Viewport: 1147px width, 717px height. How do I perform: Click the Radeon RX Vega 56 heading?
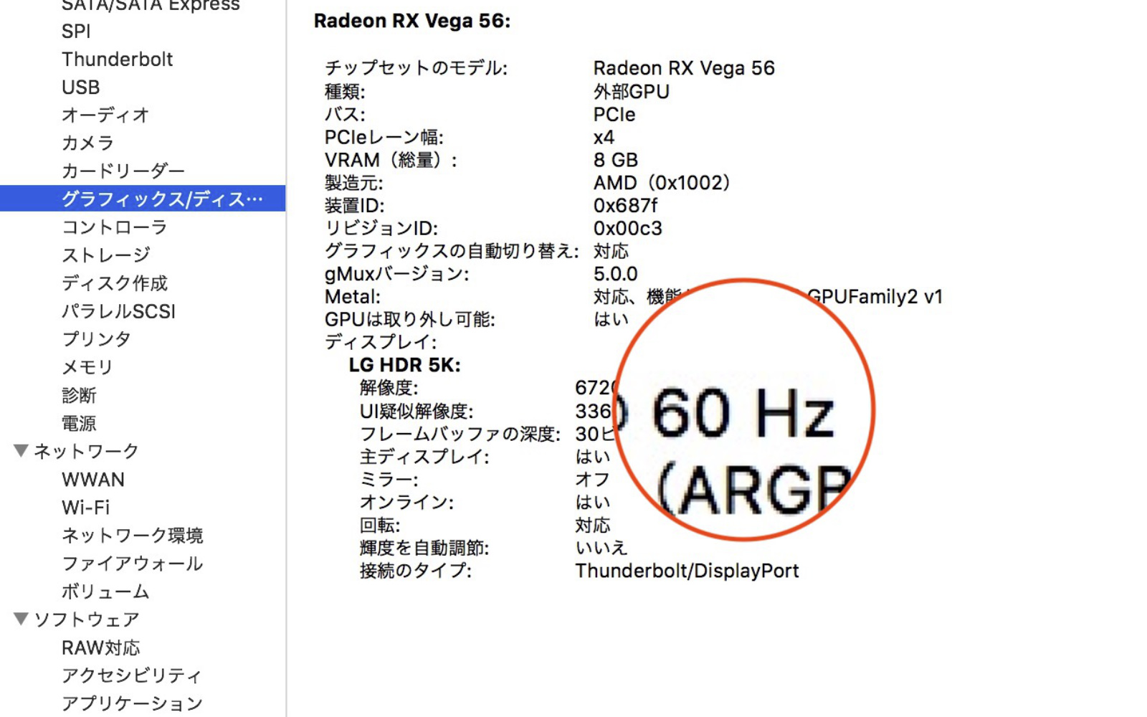tap(412, 22)
